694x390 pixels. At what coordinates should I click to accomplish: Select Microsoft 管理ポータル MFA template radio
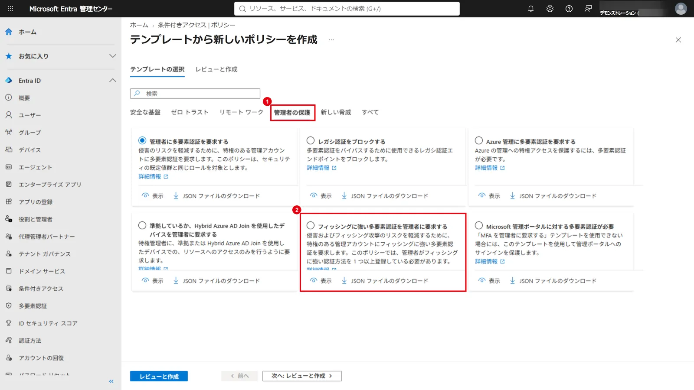(x=479, y=225)
